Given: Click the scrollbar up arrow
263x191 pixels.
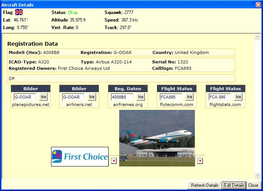Looking at the screenshot, I should point(257,37).
